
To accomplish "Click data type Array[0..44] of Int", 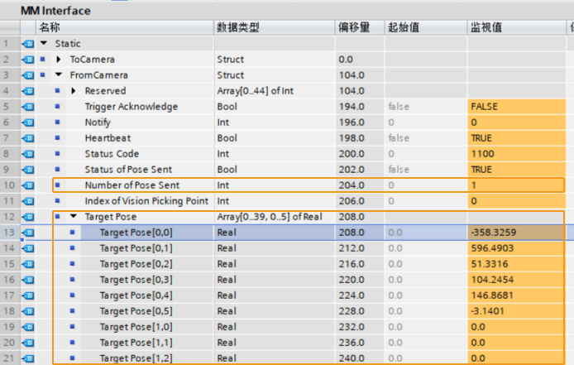I will (x=255, y=91).
